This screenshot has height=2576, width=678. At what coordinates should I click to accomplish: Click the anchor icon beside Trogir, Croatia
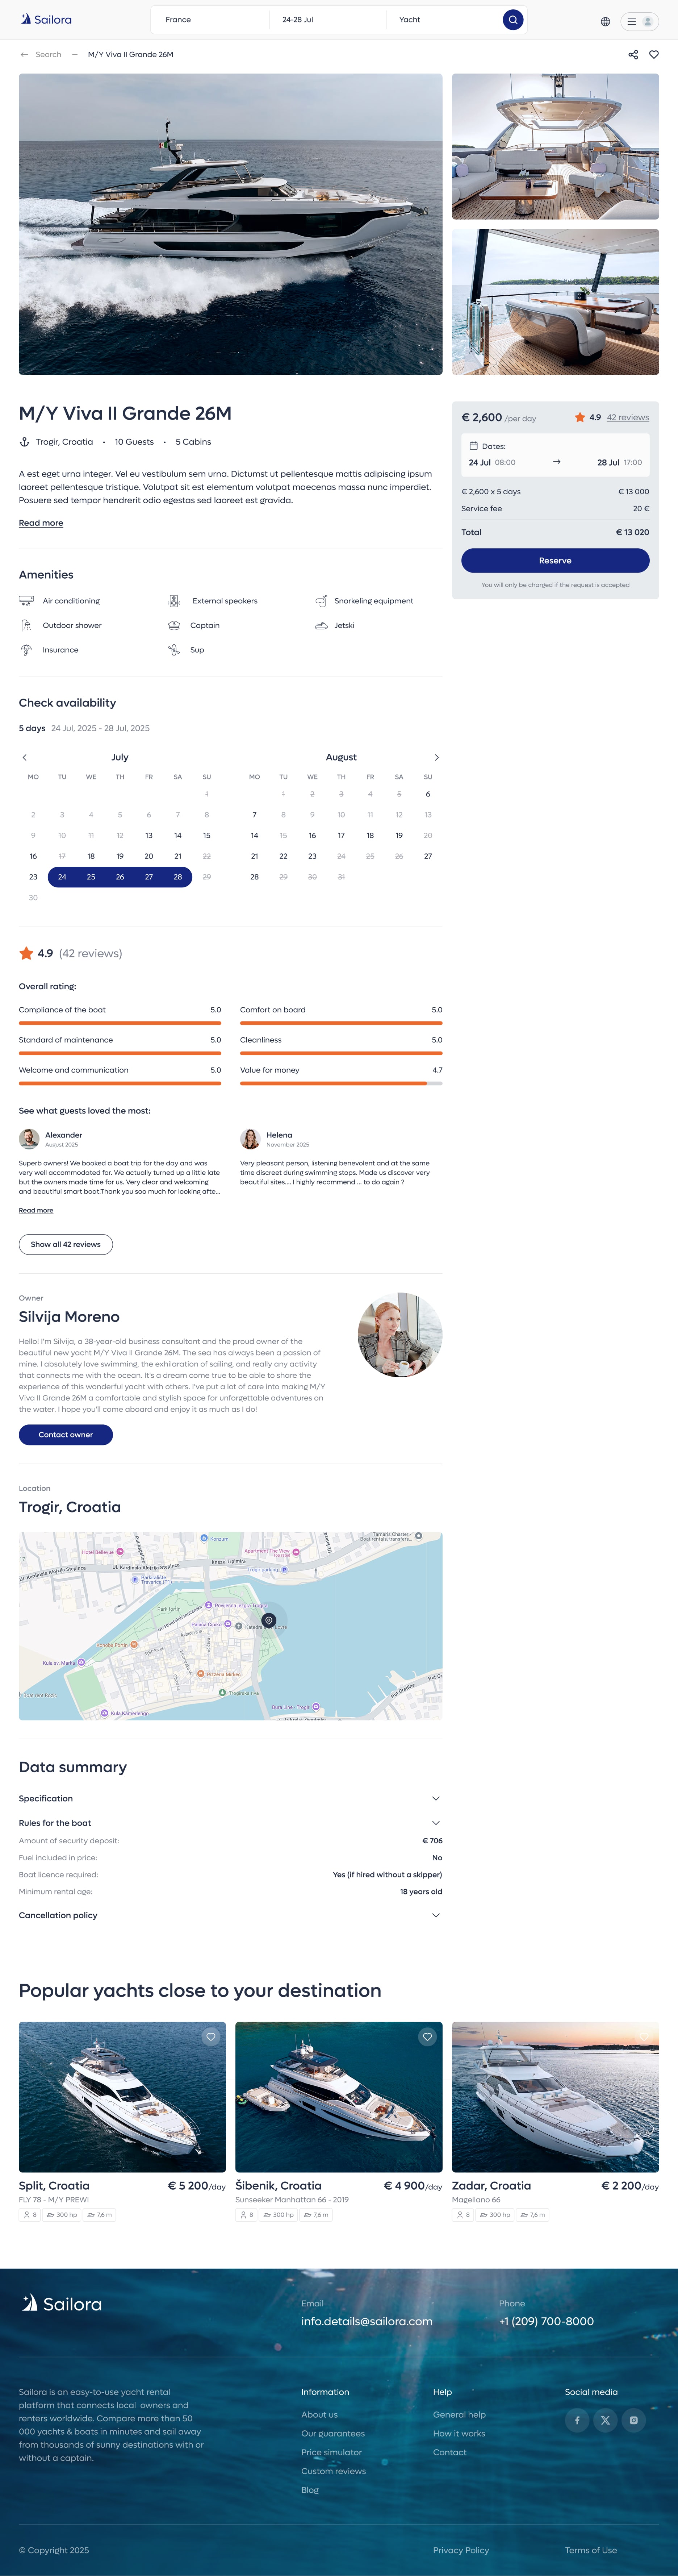(24, 442)
